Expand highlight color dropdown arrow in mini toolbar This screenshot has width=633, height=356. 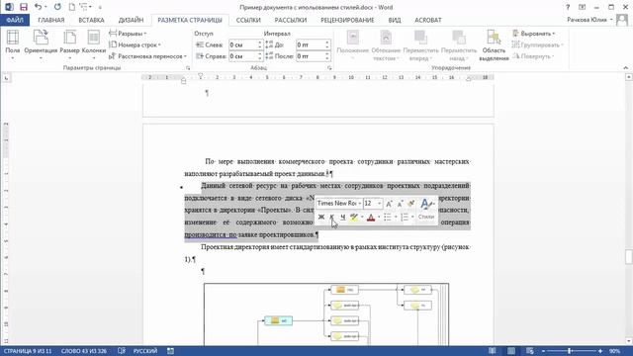[x=362, y=218]
